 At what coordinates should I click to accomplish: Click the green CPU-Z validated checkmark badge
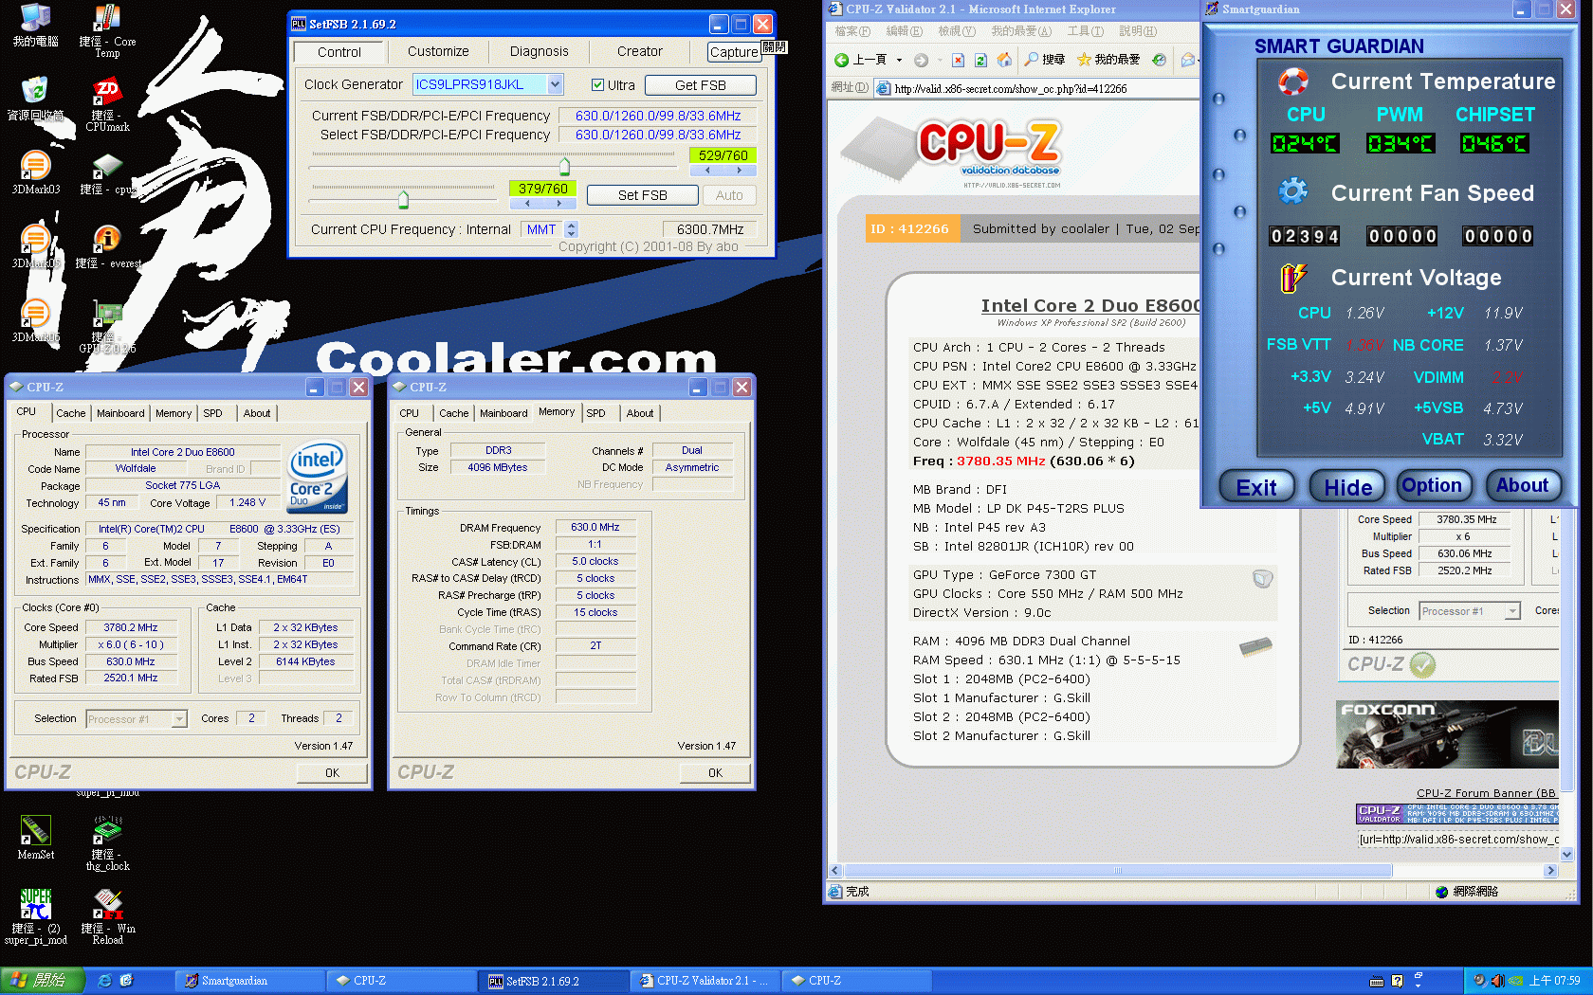click(x=1422, y=665)
